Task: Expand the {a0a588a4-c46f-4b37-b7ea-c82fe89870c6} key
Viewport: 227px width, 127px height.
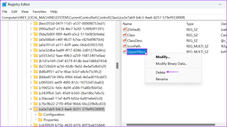Action: pyautogui.click(x=31, y=39)
